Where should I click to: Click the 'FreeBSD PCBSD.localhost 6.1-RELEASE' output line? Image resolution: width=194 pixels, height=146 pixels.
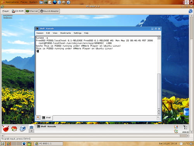pos(94,40)
